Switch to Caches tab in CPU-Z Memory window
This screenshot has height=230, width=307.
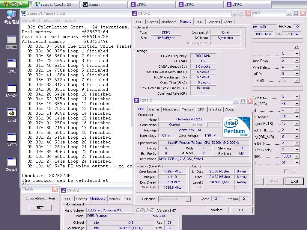152,22
